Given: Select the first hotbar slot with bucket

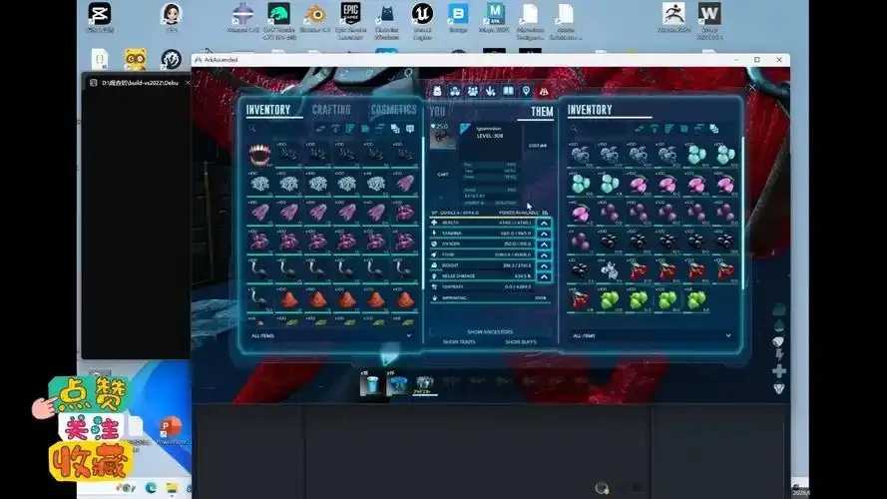Looking at the screenshot, I should point(371,384).
